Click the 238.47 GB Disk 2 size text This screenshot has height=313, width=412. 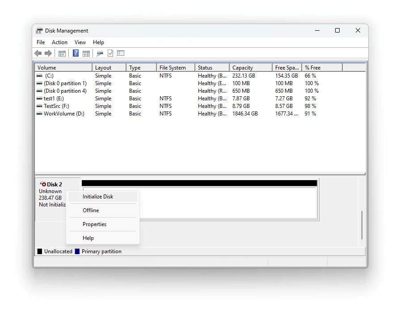[x=50, y=198]
